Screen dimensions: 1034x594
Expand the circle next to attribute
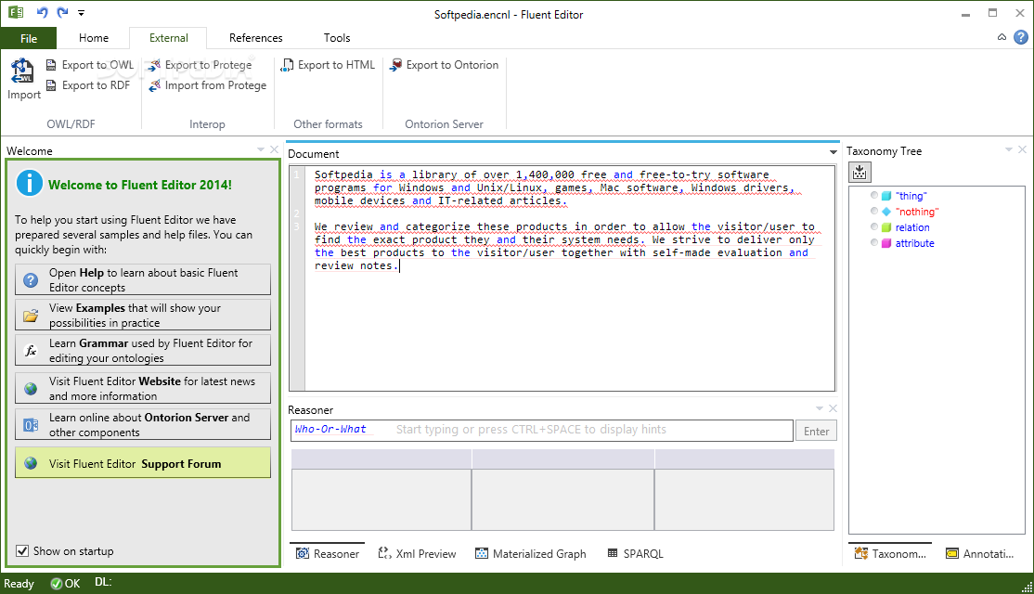[x=873, y=242]
